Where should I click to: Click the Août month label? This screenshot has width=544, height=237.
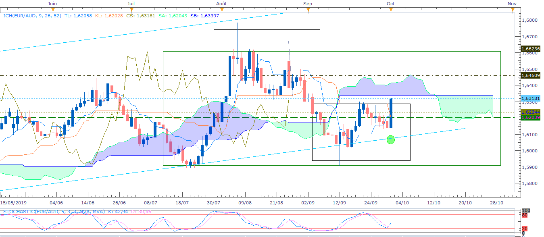tap(221, 3)
